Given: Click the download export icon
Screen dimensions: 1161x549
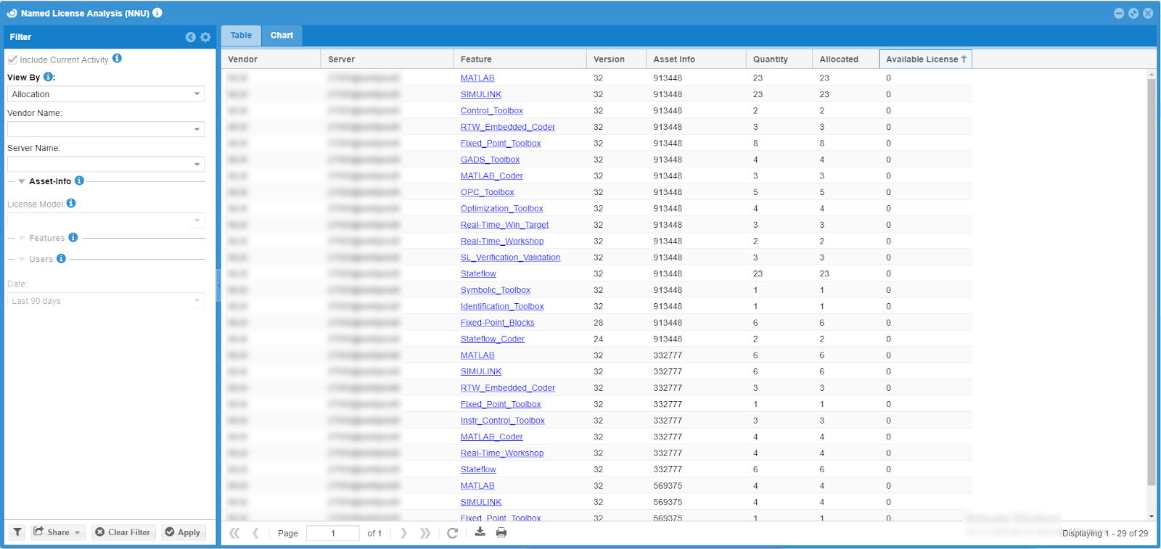Looking at the screenshot, I should [480, 532].
